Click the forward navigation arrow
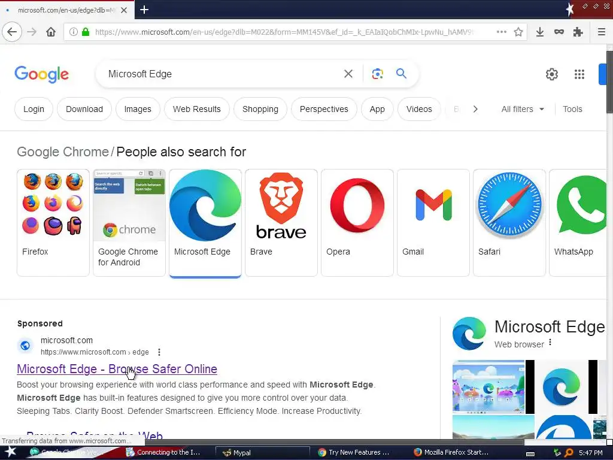613x460 pixels. (32, 32)
